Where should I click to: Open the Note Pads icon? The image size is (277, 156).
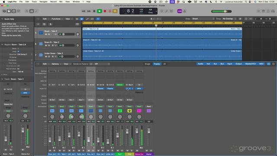pyautogui.click(x=264, y=11)
